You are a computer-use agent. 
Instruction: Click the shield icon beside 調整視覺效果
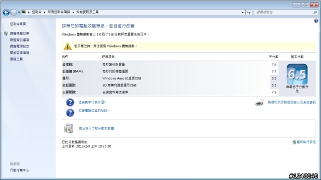point(6,33)
